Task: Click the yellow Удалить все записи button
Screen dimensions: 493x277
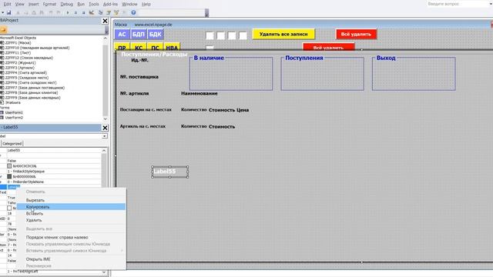Action: click(x=283, y=34)
